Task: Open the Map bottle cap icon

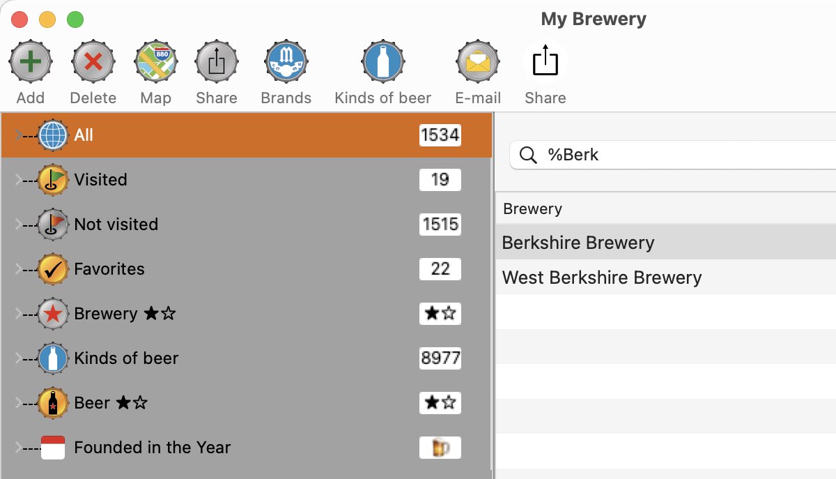Action: 155,62
